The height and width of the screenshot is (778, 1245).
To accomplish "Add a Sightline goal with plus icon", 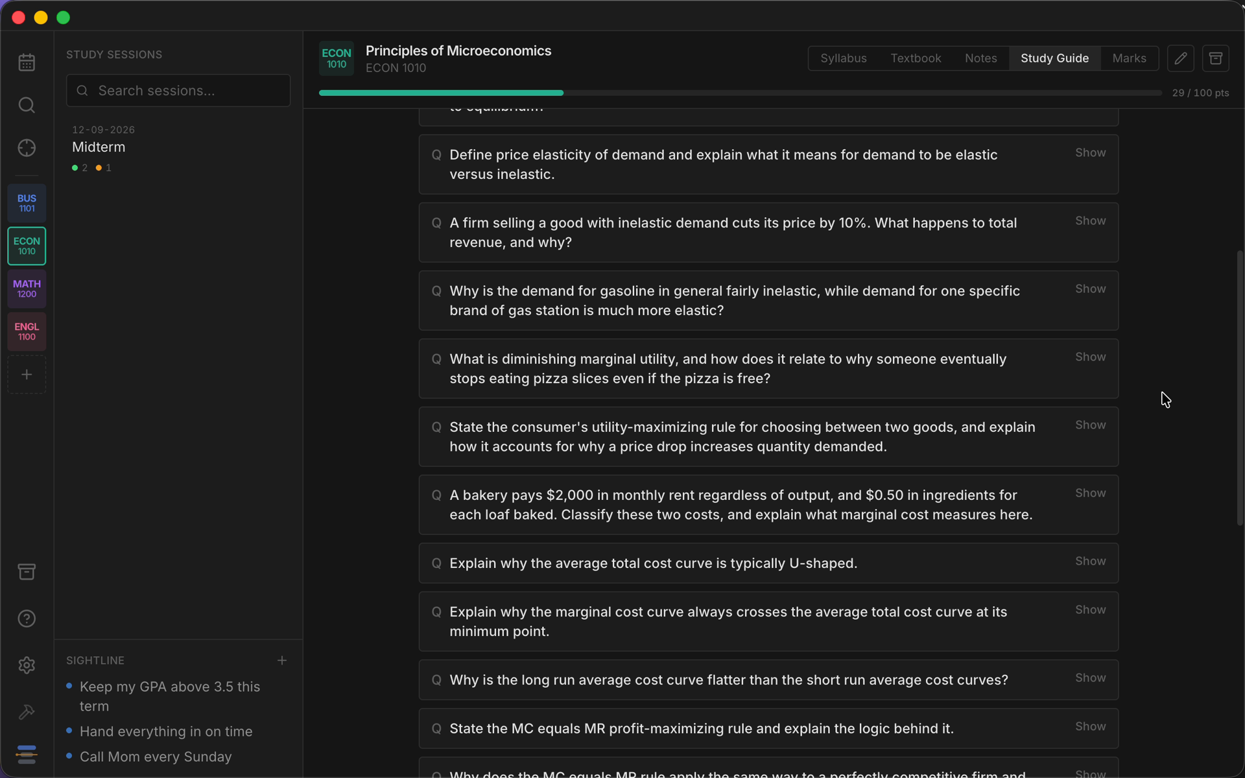I will [x=282, y=660].
